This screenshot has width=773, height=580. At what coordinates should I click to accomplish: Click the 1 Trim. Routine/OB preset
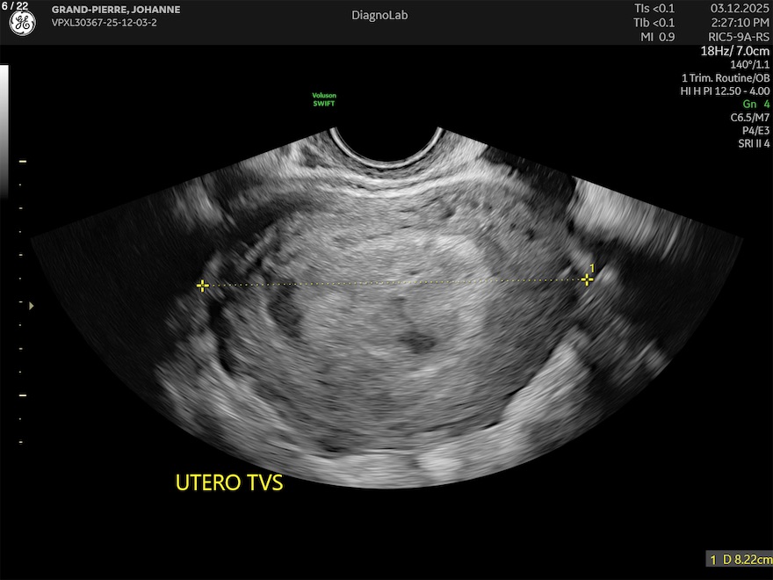tap(725, 77)
